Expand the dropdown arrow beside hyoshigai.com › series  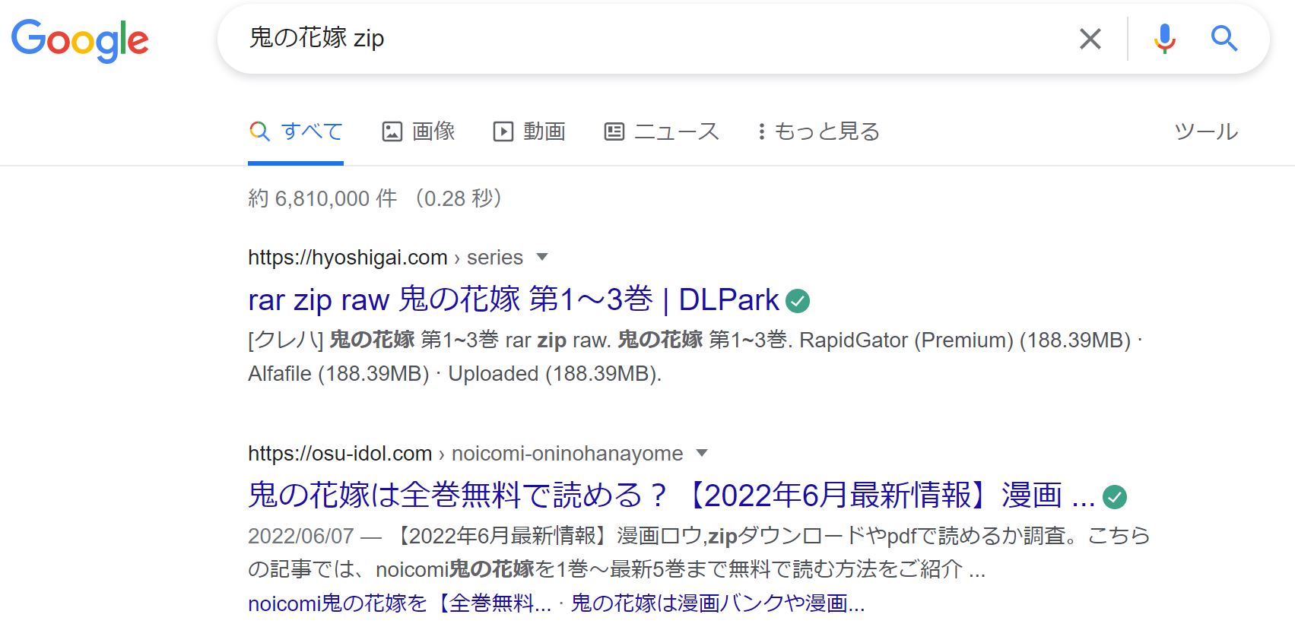(542, 257)
